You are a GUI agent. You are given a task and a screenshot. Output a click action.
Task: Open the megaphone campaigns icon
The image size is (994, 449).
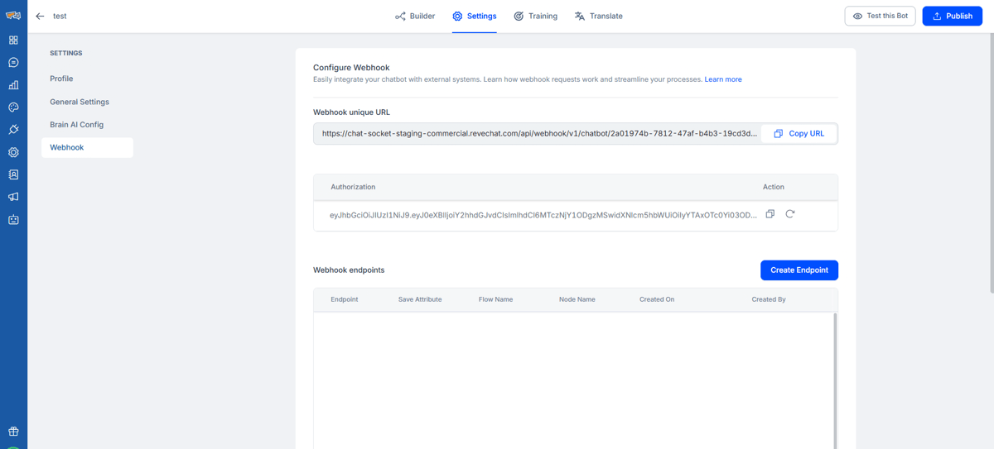(13, 197)
